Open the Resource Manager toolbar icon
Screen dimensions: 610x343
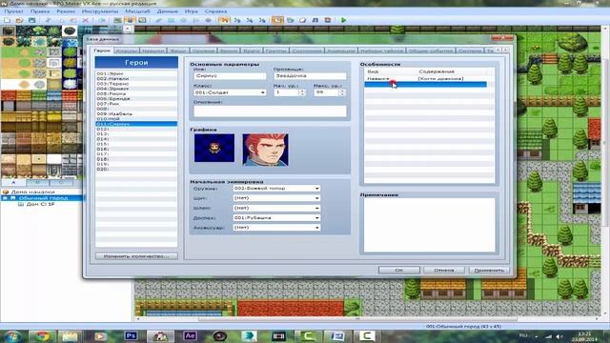point(290,20)
